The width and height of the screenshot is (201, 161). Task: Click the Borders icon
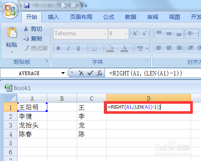pyautogui.click(x=94, y=48)
